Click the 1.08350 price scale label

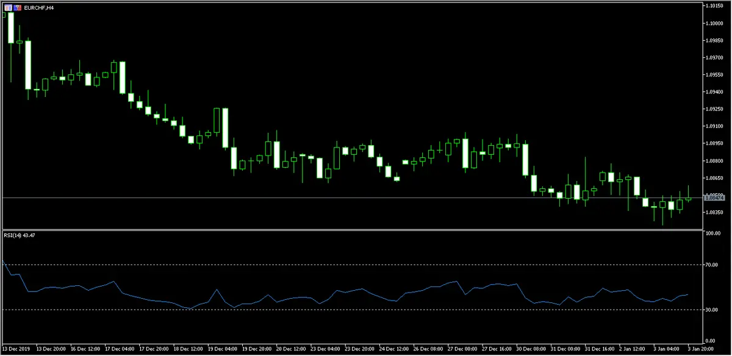click(714, 212)
